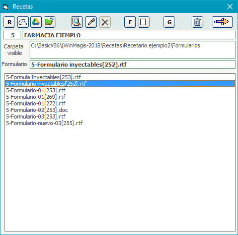Click the magnifier preview document icon
Image resolution: width=238 pixels, height=235 pixels.
(76, 22)
